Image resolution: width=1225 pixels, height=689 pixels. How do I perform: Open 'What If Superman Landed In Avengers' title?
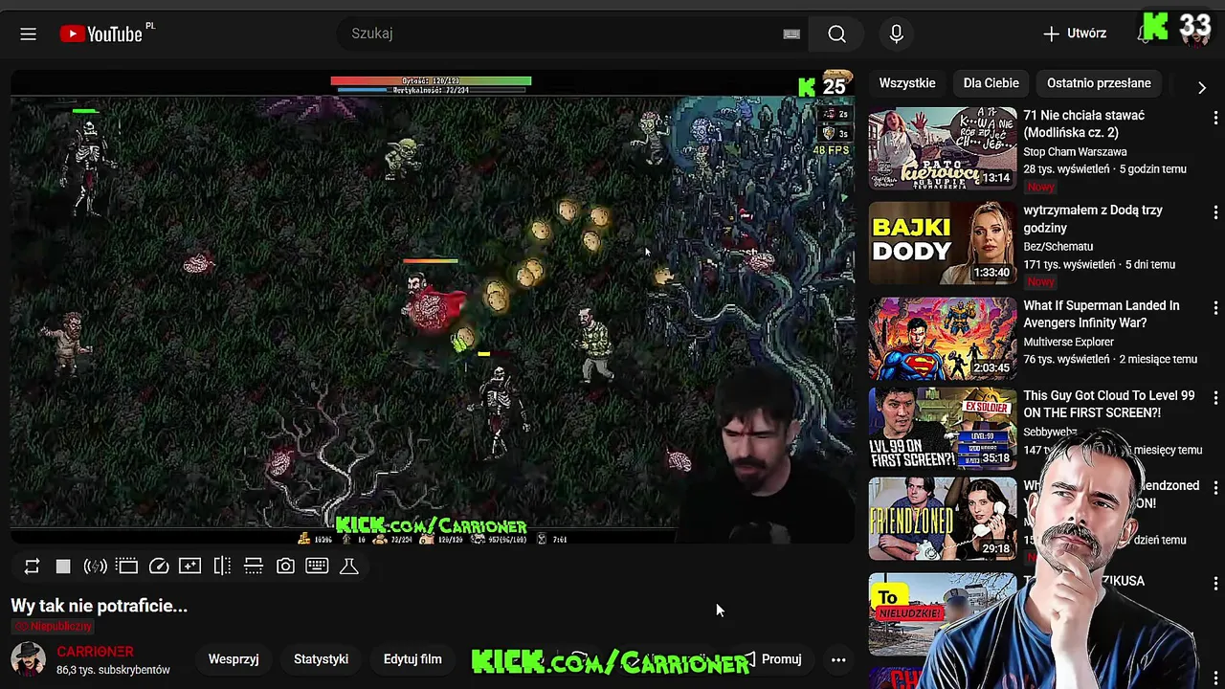(x=1102, y=314)
